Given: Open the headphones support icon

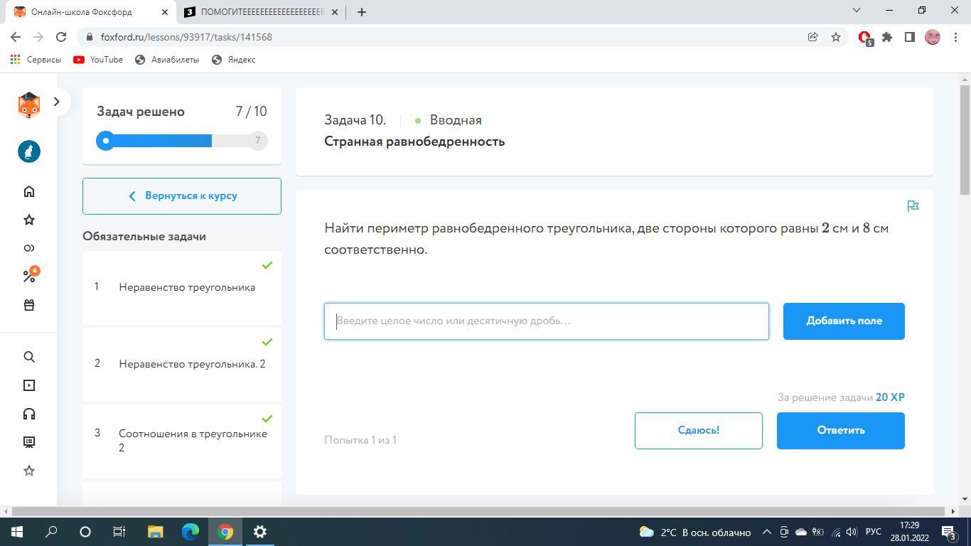Looking at the screenshot, I should pos(29,414).
